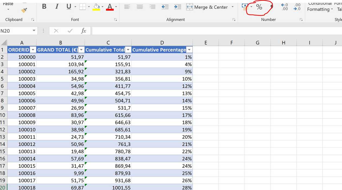Viewport: 342px width, 190px height.
Task: Click the Insert Function (fx) button
Action: (83, 31)
